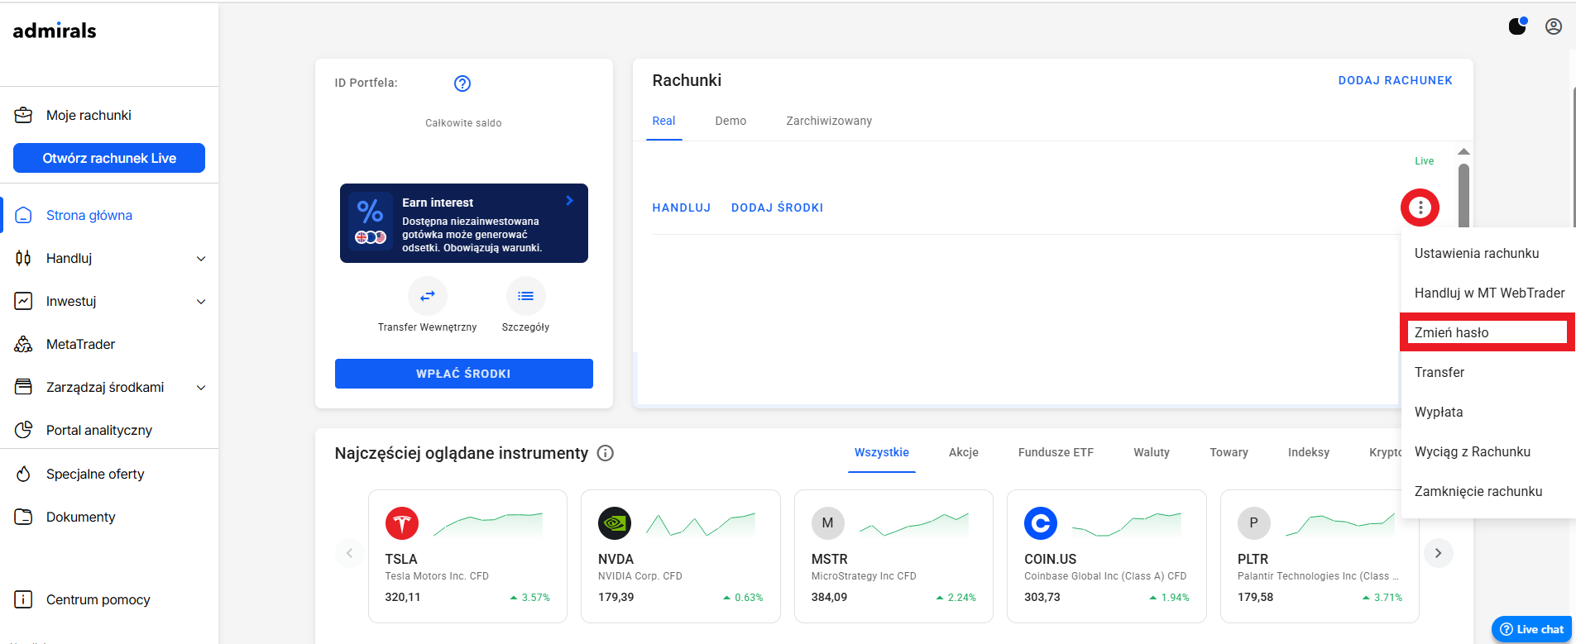Click accounts list scrollbar thumb
Viewport: 1576px width, 644px height.
point(1463,195)
